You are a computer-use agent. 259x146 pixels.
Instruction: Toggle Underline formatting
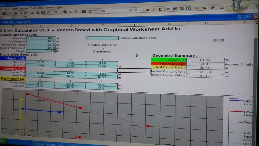click(x=160, y=9)
